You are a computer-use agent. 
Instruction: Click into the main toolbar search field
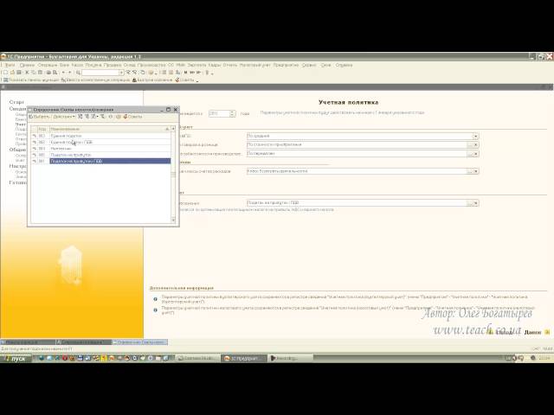[x=100, y=73]
